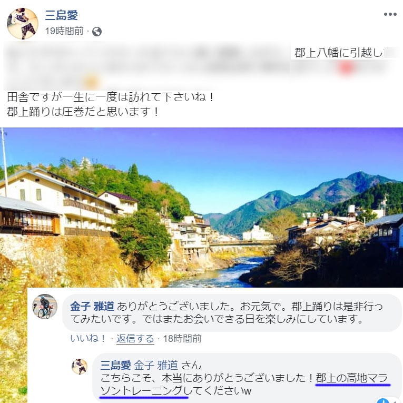Open the three-dot post options menu
Image resolution: width=403 pixels, height=403 pixels.
pyautogui.click(x=390, y=14)
